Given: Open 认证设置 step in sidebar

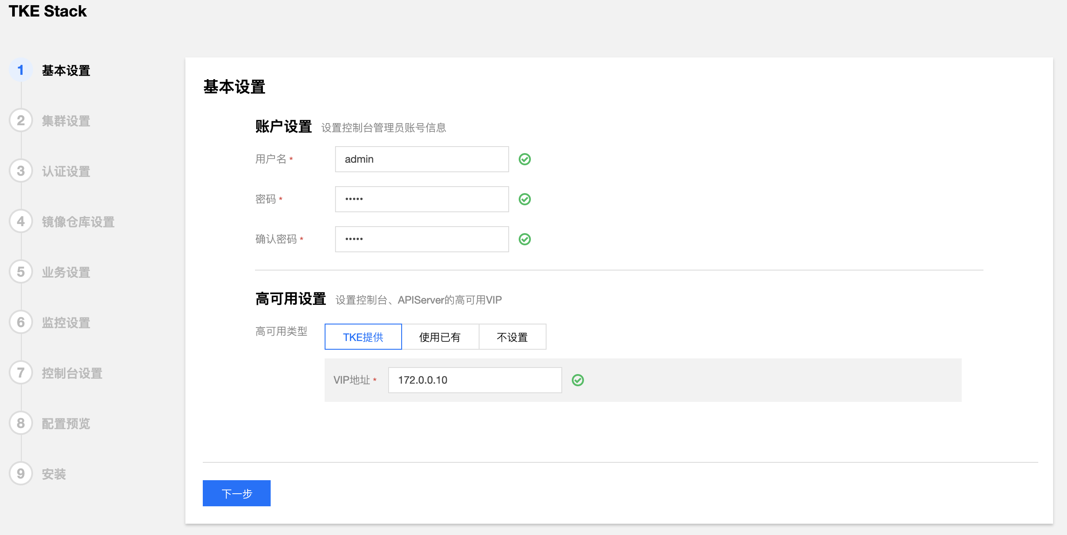Looking at the screenshot, I should (x=66, y=171).
